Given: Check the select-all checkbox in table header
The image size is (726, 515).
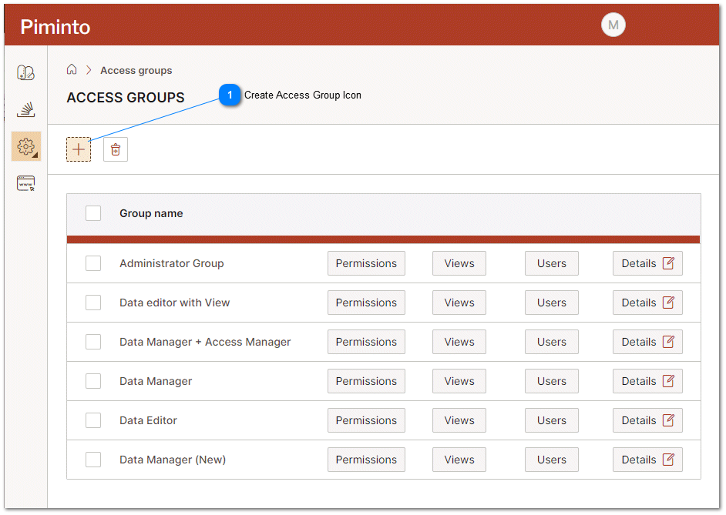Looking at the screenshot, I should click(x=92, y=213).
